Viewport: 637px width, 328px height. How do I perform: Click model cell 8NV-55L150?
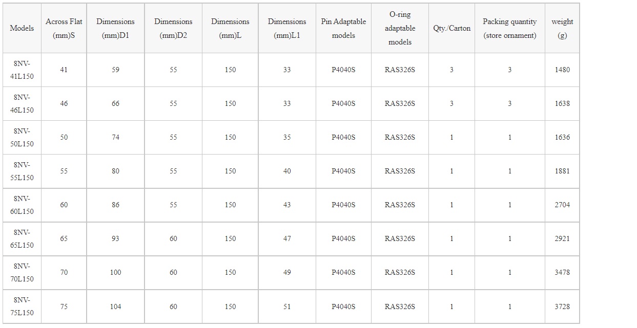[x=22, y=171]
